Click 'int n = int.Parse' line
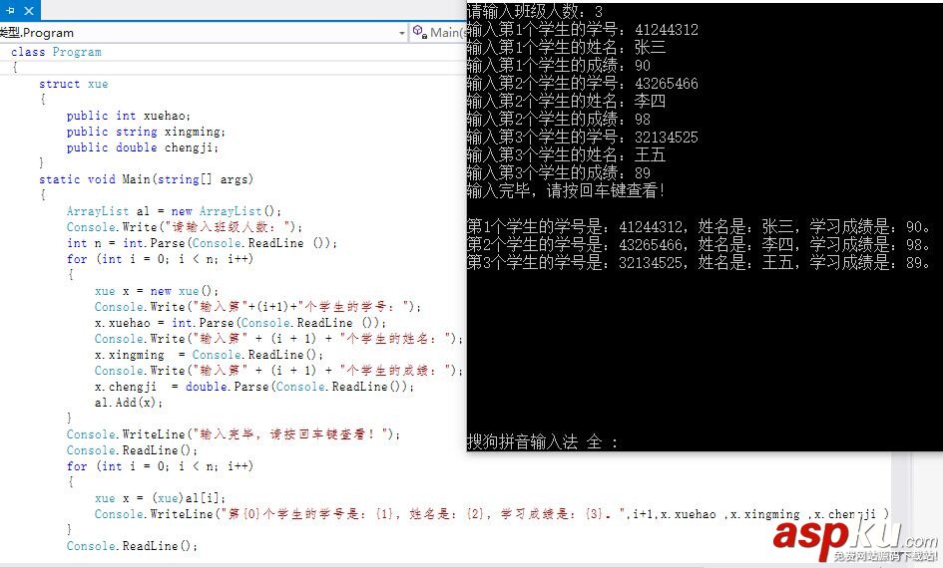Screen dimensions: 943x568 coord(202,243)
